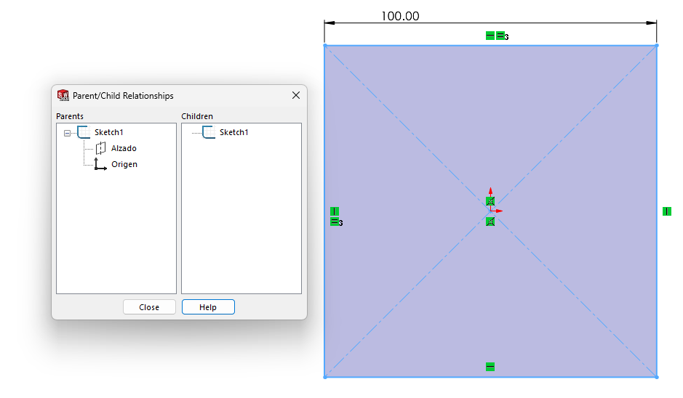This screenshot has height=398, width=683.
Task: Select the equal relation icon above top edge
Action: (x=500, y=36)
